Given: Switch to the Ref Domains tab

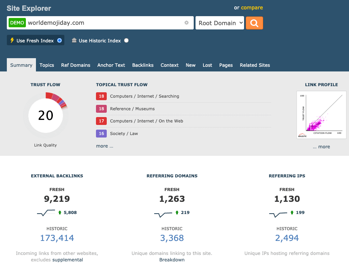Looking at the screenshot, I should pyautogui.click(x=75, y=65).
